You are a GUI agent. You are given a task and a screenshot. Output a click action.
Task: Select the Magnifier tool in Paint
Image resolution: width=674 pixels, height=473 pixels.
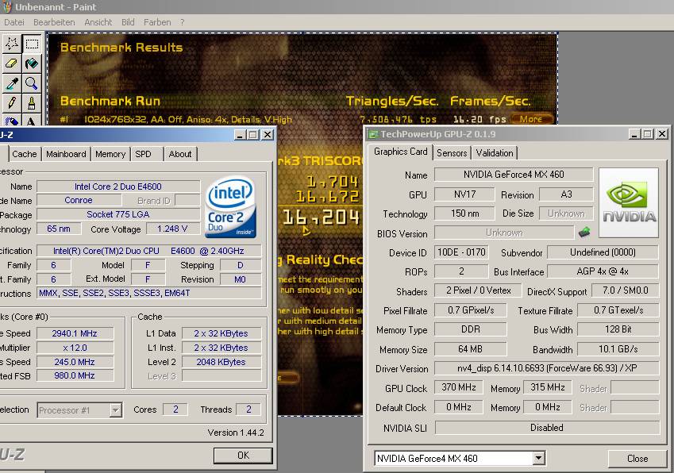32,83
